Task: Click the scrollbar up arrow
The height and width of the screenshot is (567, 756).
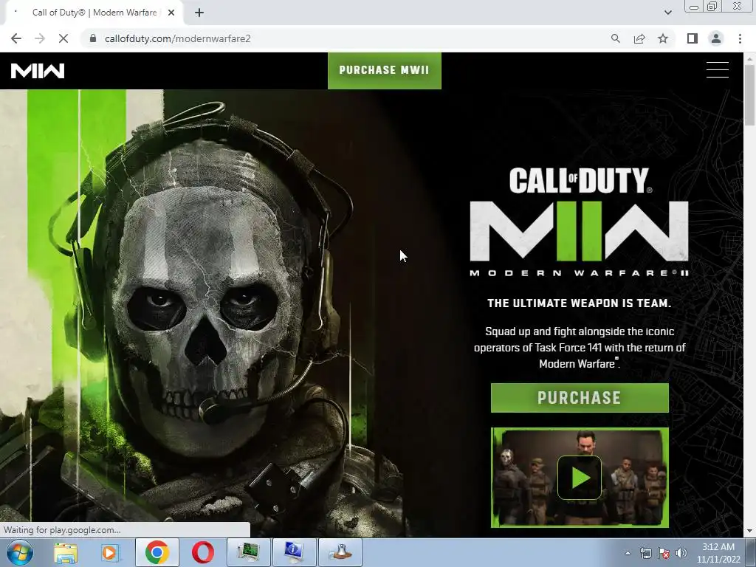Action: 749,59
